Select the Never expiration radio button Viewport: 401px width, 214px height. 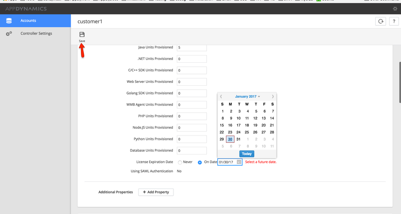[180, 162]
